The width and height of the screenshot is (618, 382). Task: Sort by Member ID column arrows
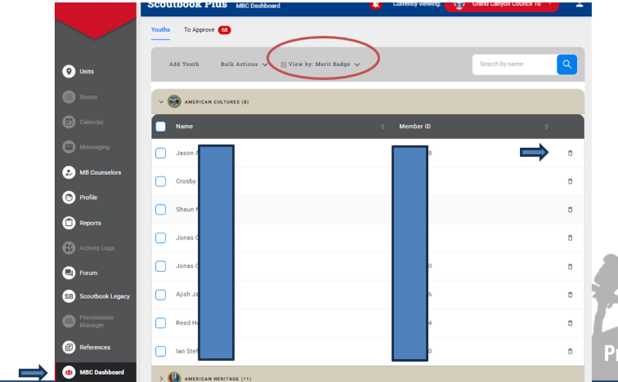point(546,126)
